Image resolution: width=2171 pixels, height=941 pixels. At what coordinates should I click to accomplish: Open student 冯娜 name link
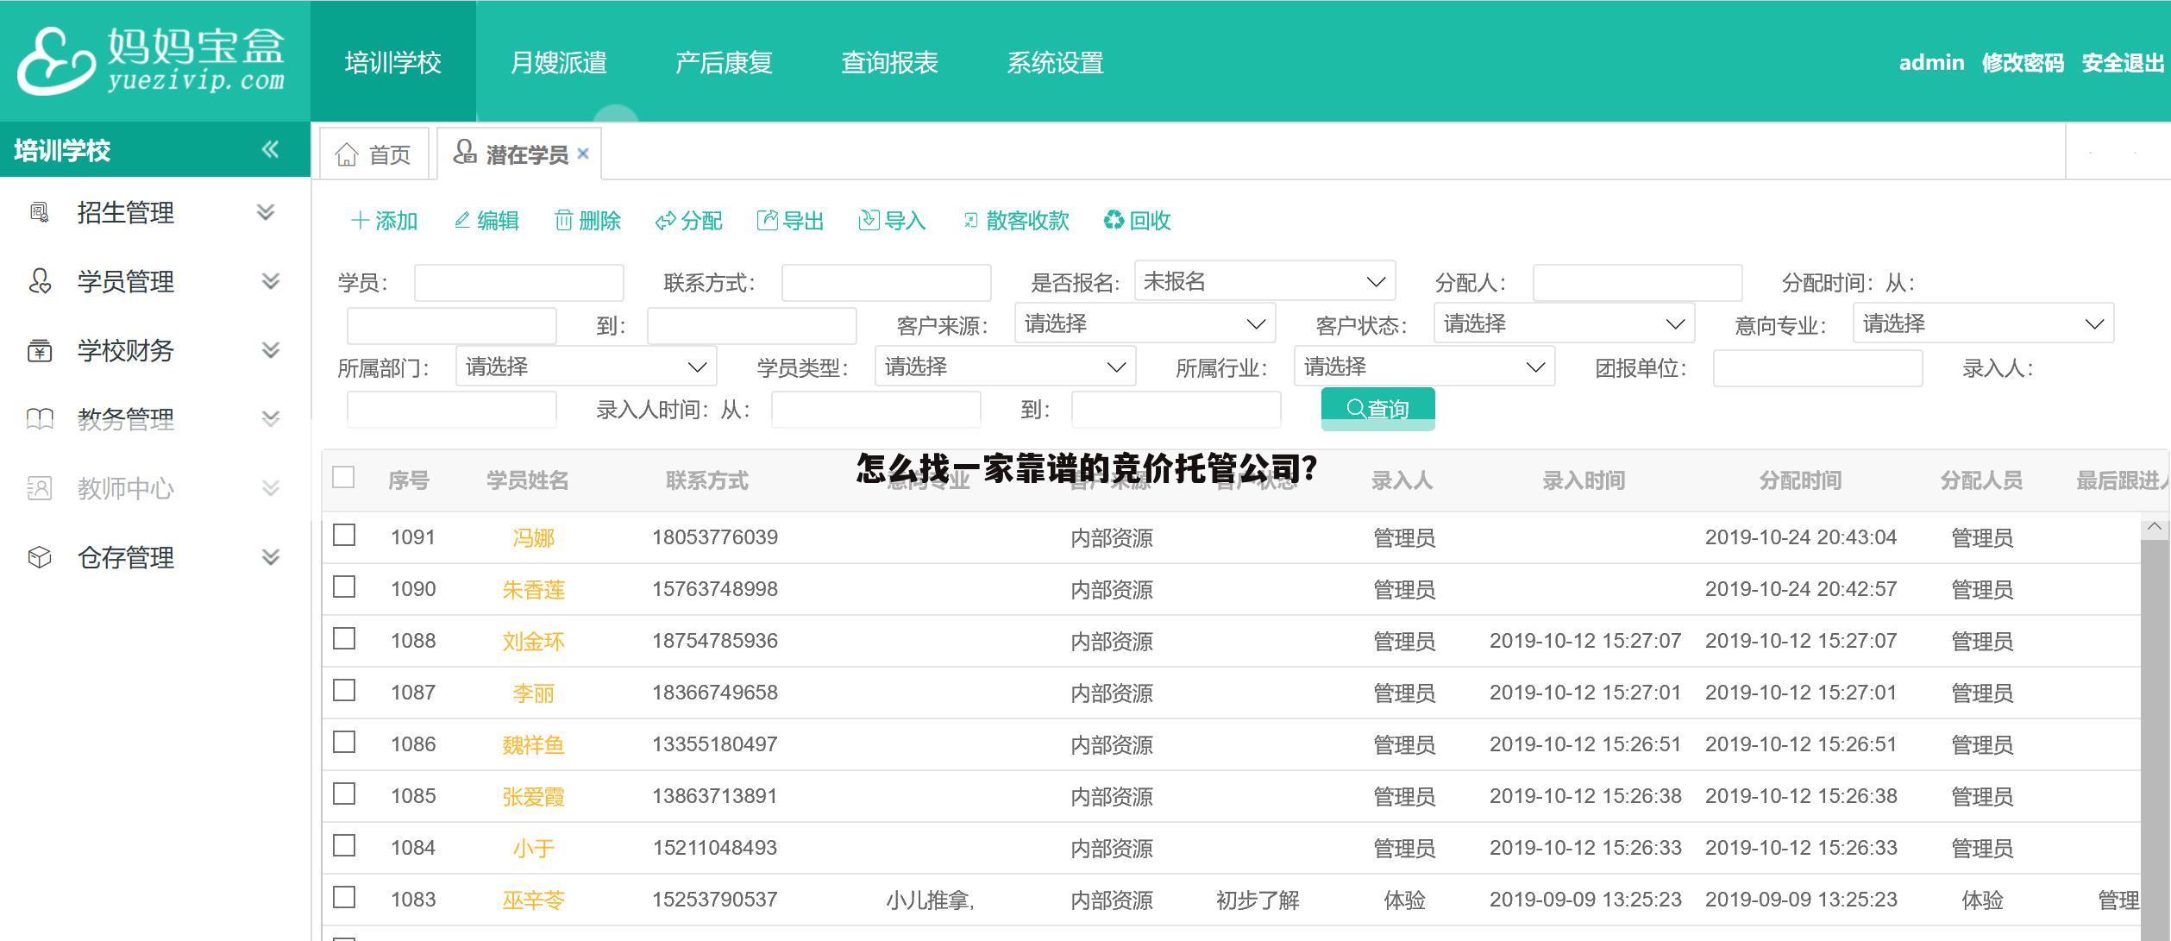click(x=533, y=537)
